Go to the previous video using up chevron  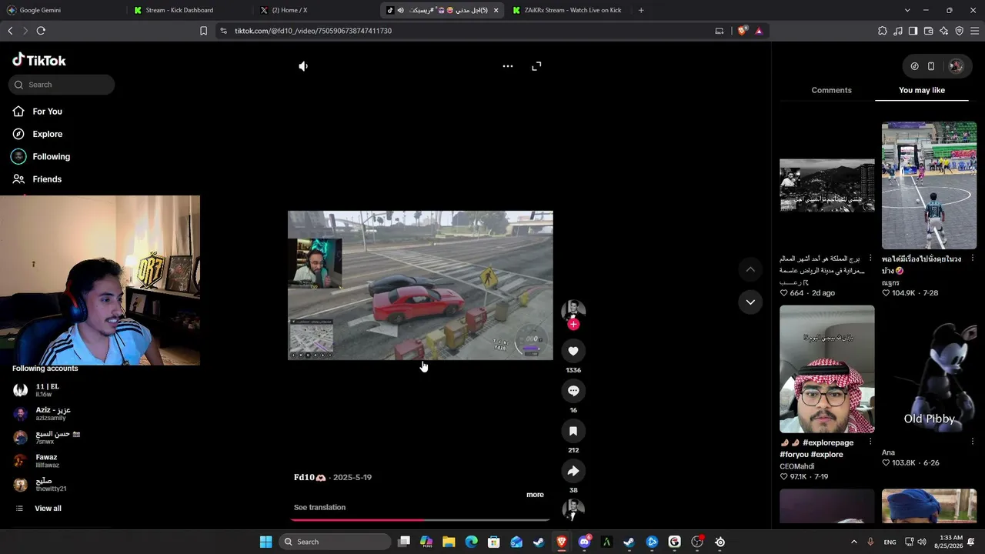pyautogui.click(x=750, y=269)
